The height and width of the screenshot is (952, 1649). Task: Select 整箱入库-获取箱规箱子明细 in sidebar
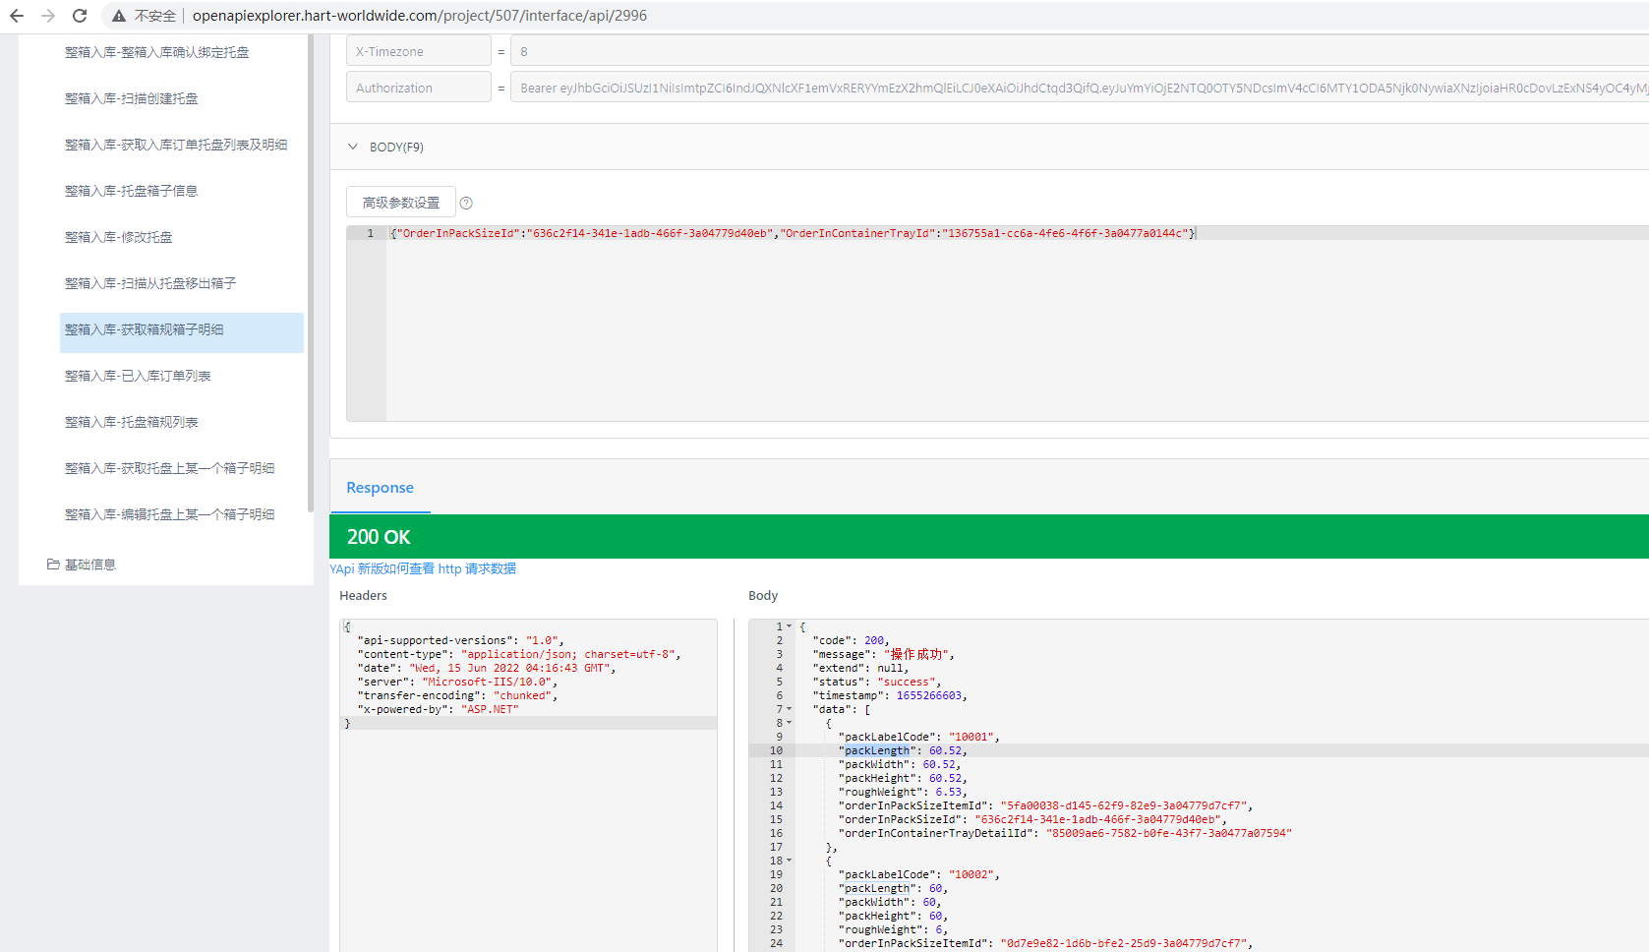coord(145,329)
